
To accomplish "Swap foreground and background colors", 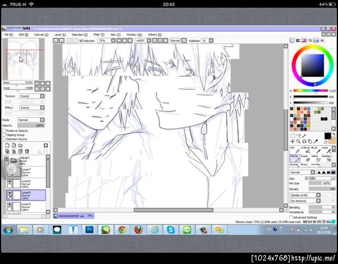I will pos(334,135).
